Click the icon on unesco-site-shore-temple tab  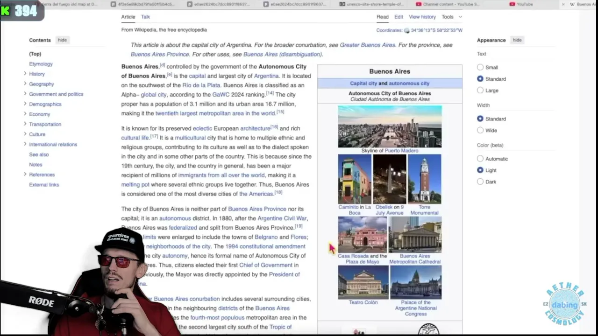tap(342, 4)
